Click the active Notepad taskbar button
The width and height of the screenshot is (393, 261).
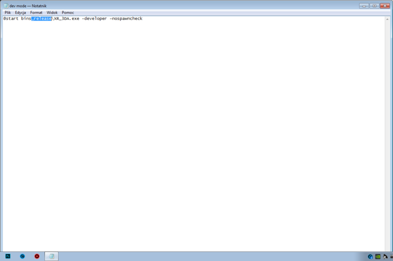[x=51, y=256]
